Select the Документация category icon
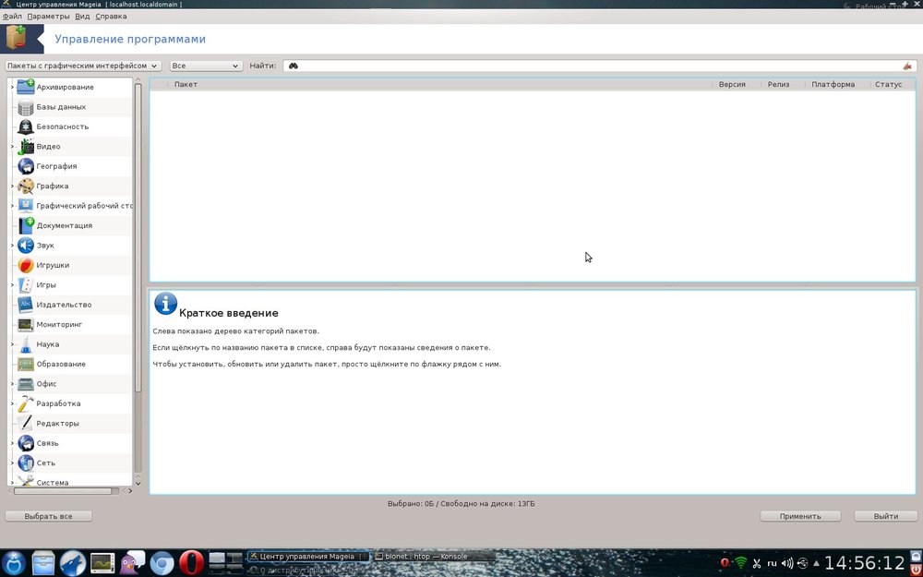The image size is (923, 577). pos(26,225)
